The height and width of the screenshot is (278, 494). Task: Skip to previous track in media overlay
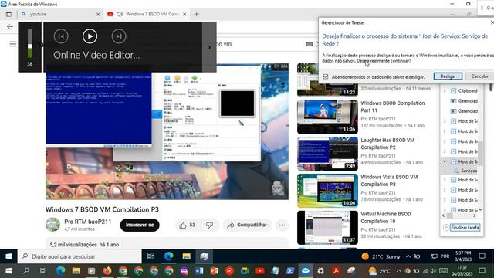61,36
